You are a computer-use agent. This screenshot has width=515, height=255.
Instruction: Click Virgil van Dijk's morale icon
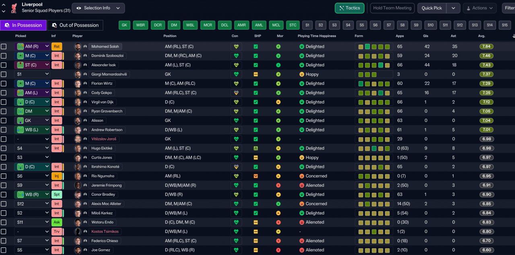[278, 102]
